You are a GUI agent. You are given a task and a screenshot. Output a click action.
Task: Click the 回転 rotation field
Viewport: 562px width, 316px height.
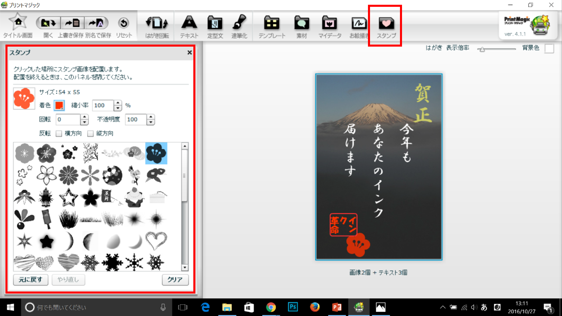pyautogui.click(x=68, y=119)
